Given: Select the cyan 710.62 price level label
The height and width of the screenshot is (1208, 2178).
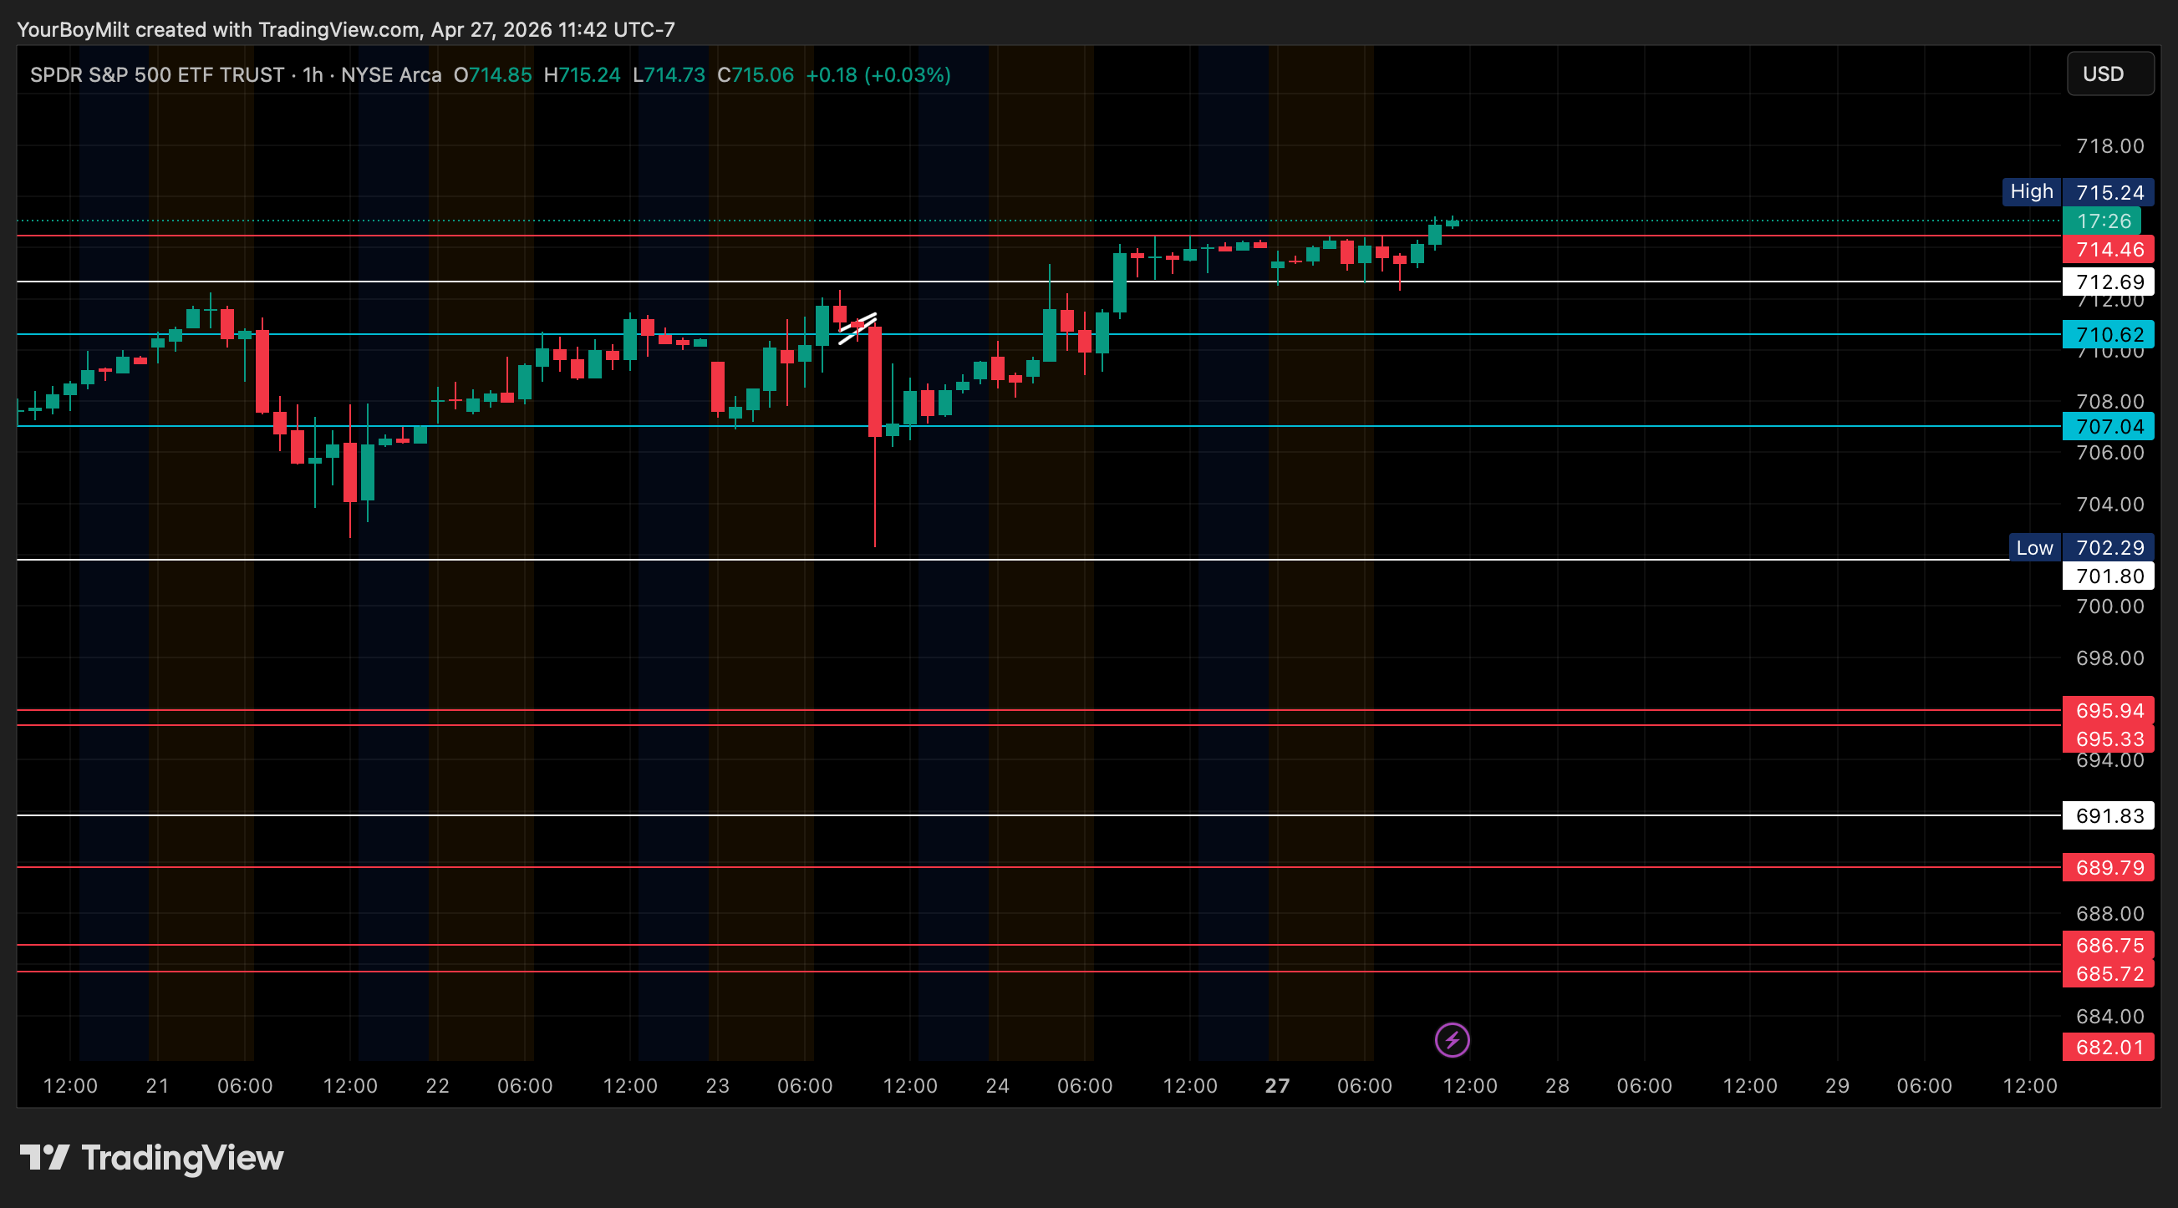Looking at the screenshot, I should (2109, 335).
